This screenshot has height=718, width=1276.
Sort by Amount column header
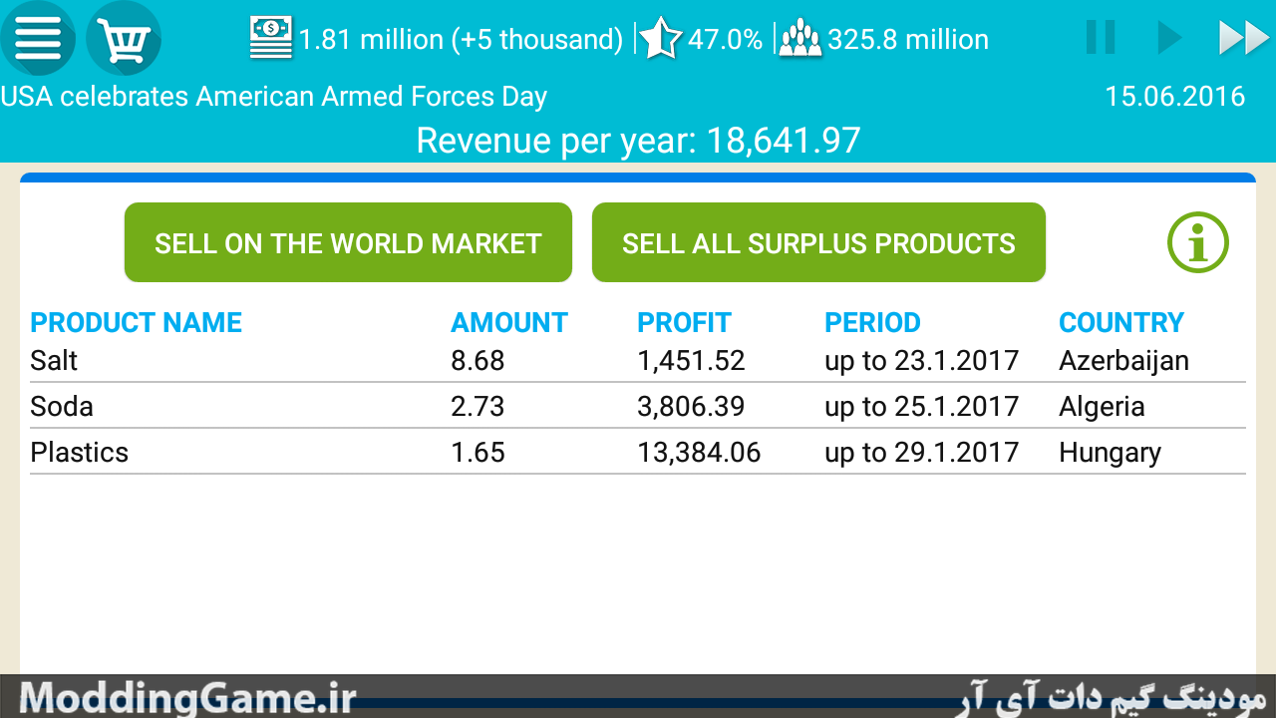(508, 323)
